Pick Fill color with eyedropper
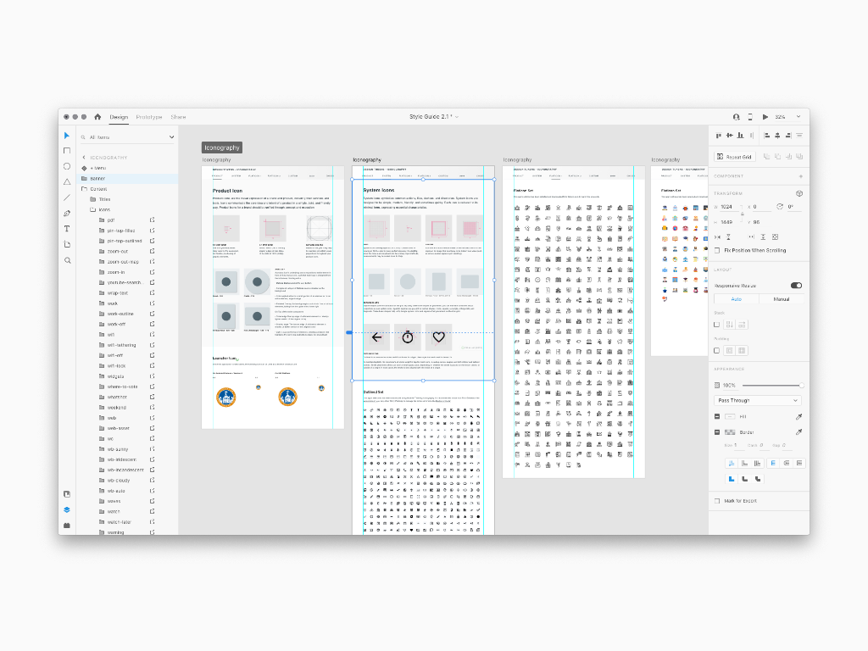This screenshot has width=868, height=651. [x=798, y=416]
